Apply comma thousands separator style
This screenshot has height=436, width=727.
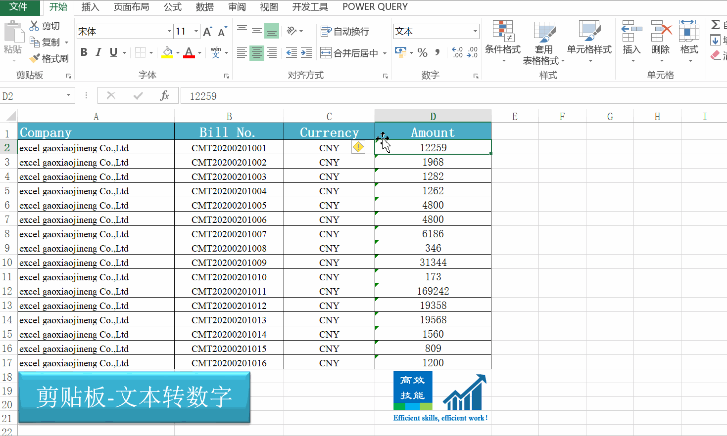click(437, 52)
